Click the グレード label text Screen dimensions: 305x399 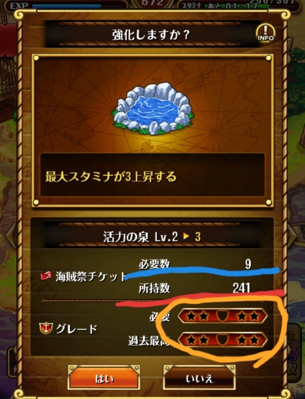[x=77, y=329]
